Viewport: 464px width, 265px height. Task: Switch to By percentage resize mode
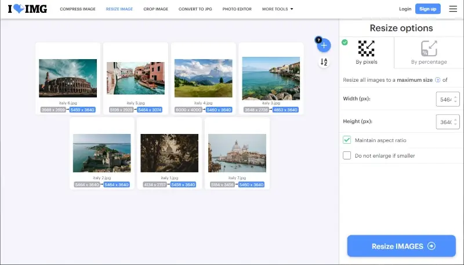click(429, 52)
